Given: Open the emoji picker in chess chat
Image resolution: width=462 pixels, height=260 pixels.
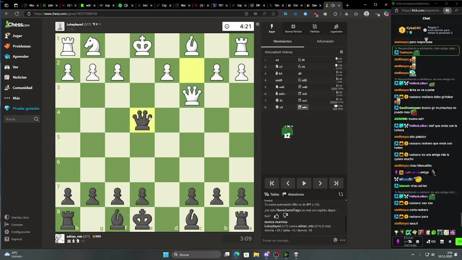Looking at the screenshot, I should [335, 240].
